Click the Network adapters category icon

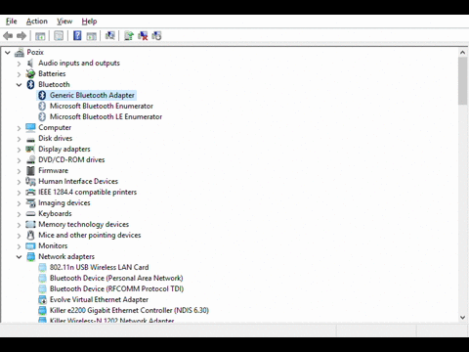pyautogui.click(x=30, y=256)
